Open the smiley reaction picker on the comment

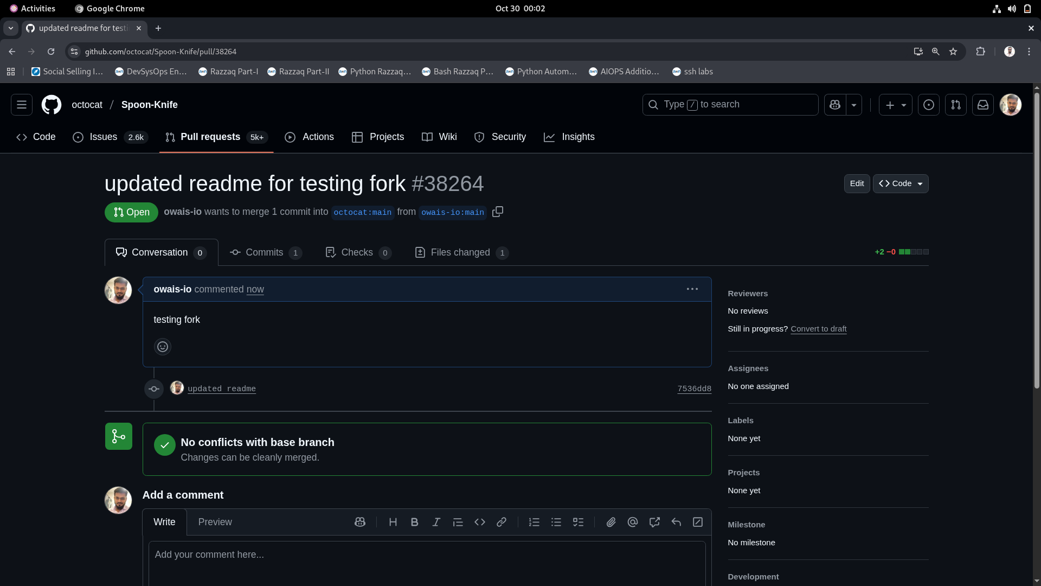(x=162, y=346)
